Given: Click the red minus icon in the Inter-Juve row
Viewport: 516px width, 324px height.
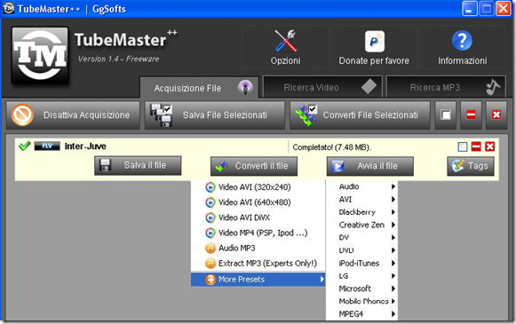Looking at the screenshot, I should 476,146.
